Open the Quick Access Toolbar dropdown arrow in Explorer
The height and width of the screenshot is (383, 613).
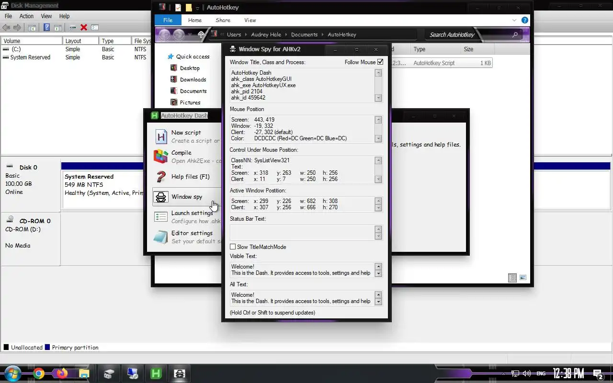coord(198,8)
